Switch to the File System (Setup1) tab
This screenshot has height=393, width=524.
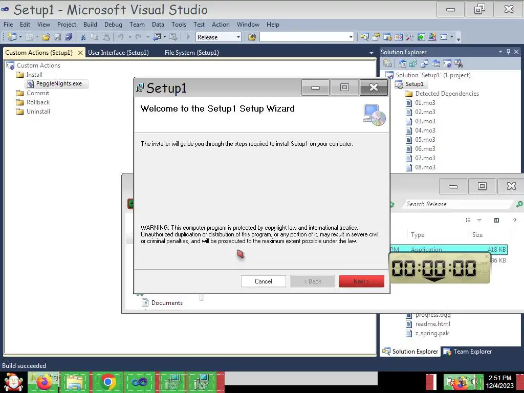tap(192, 53)
